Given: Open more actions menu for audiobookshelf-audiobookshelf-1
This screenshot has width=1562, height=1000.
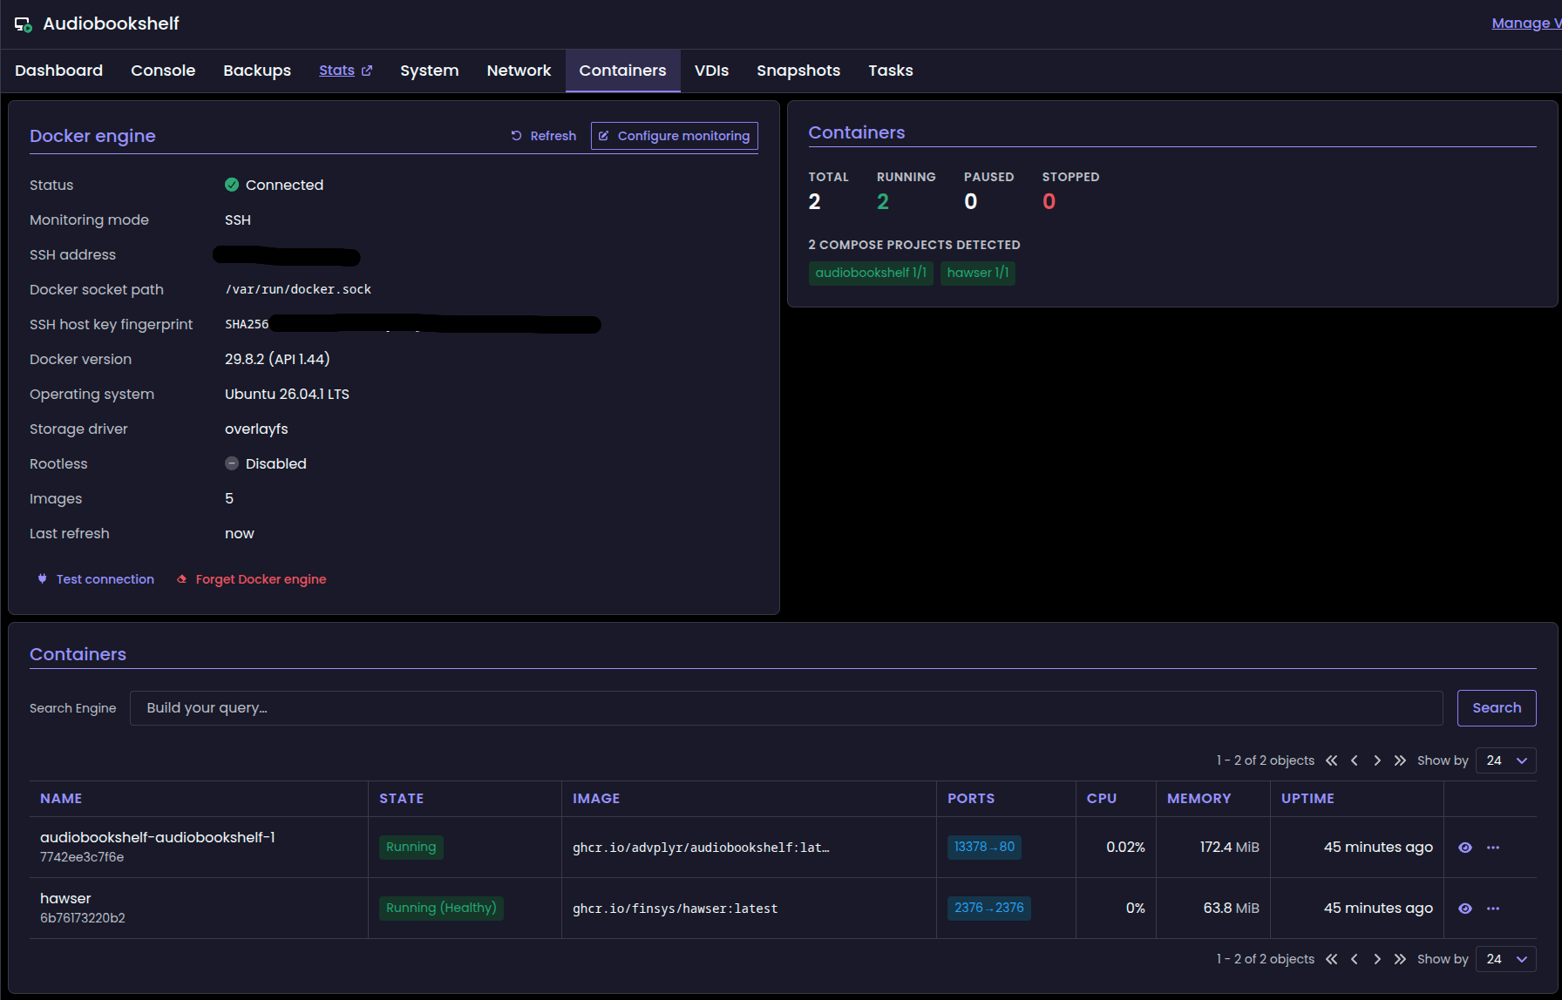Looking at the screenshot, I should (1493, 848).
